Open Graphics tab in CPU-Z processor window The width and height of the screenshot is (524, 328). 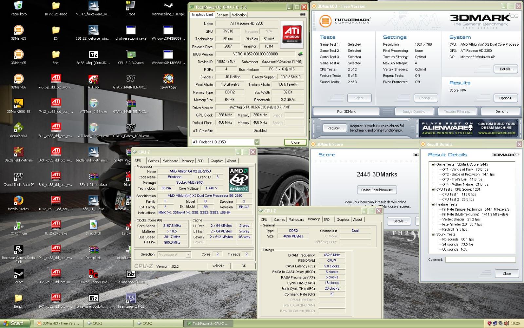[217, 161]
